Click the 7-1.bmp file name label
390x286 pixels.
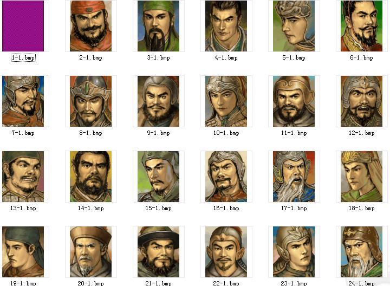[x=23, y=133]
